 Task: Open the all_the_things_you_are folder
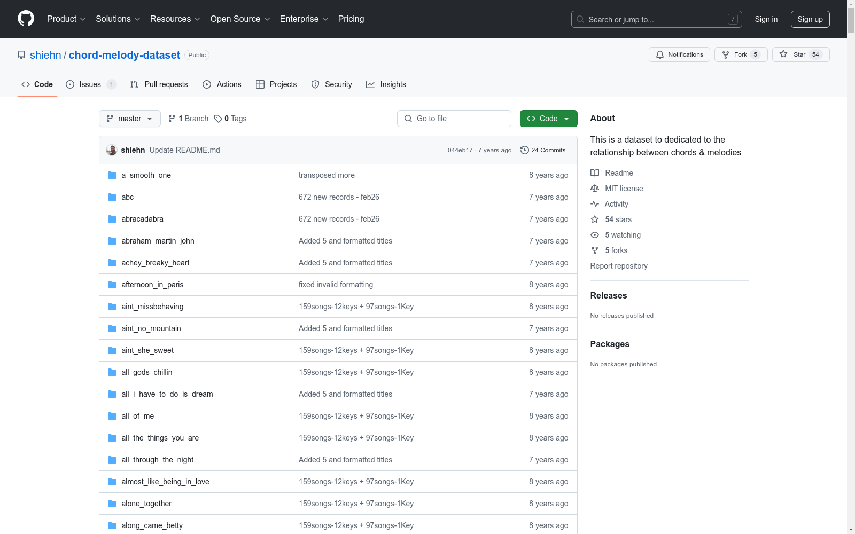click(x=160, y=438)
